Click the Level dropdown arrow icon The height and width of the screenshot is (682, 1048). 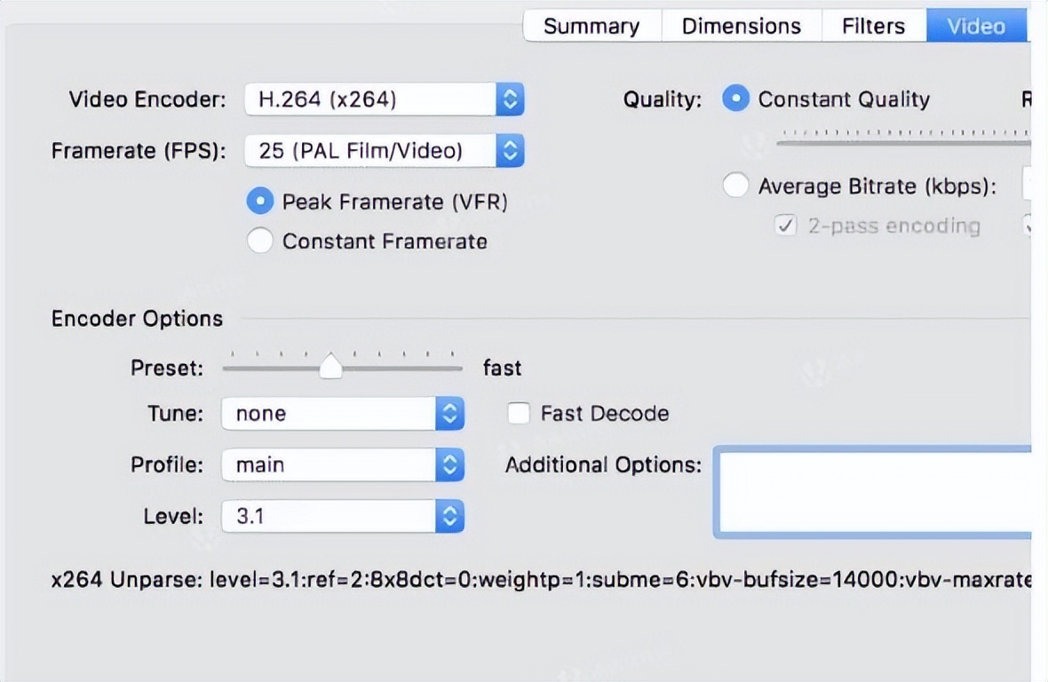pyautogui.click(x=449, y=516)
